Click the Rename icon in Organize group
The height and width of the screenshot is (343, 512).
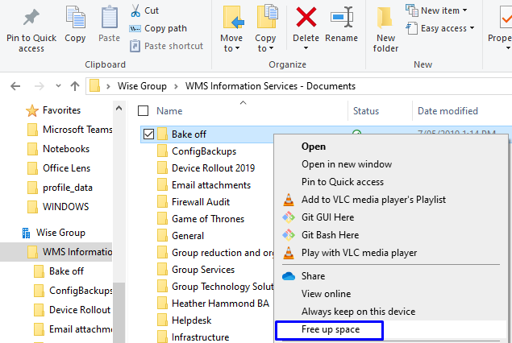(x=342, y=17)
